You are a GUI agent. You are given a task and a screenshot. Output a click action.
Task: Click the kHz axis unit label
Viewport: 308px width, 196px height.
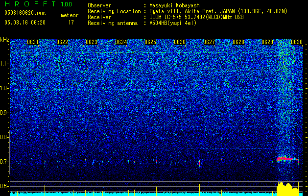point(4,40)
